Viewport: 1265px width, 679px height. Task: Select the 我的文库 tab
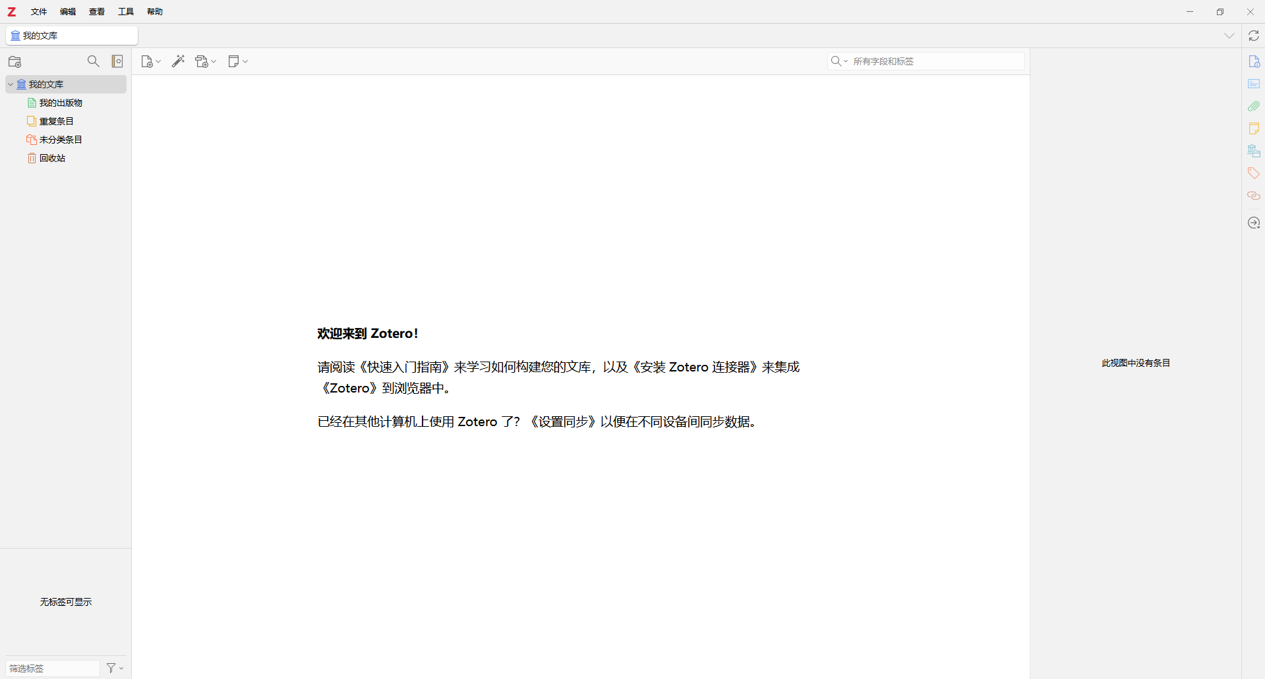point(72,36)
